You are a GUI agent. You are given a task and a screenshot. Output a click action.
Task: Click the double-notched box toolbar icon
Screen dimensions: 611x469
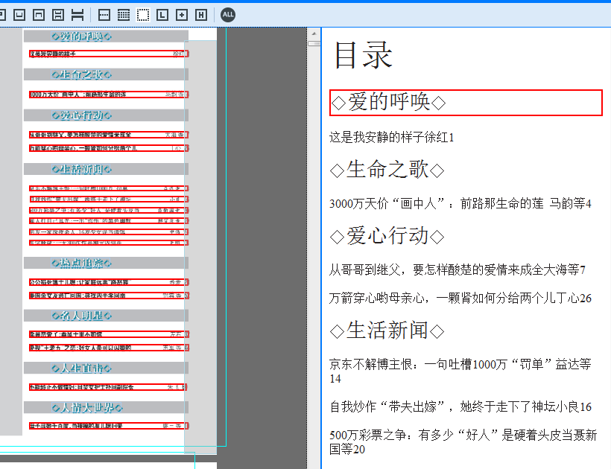[x=57, y=15]
